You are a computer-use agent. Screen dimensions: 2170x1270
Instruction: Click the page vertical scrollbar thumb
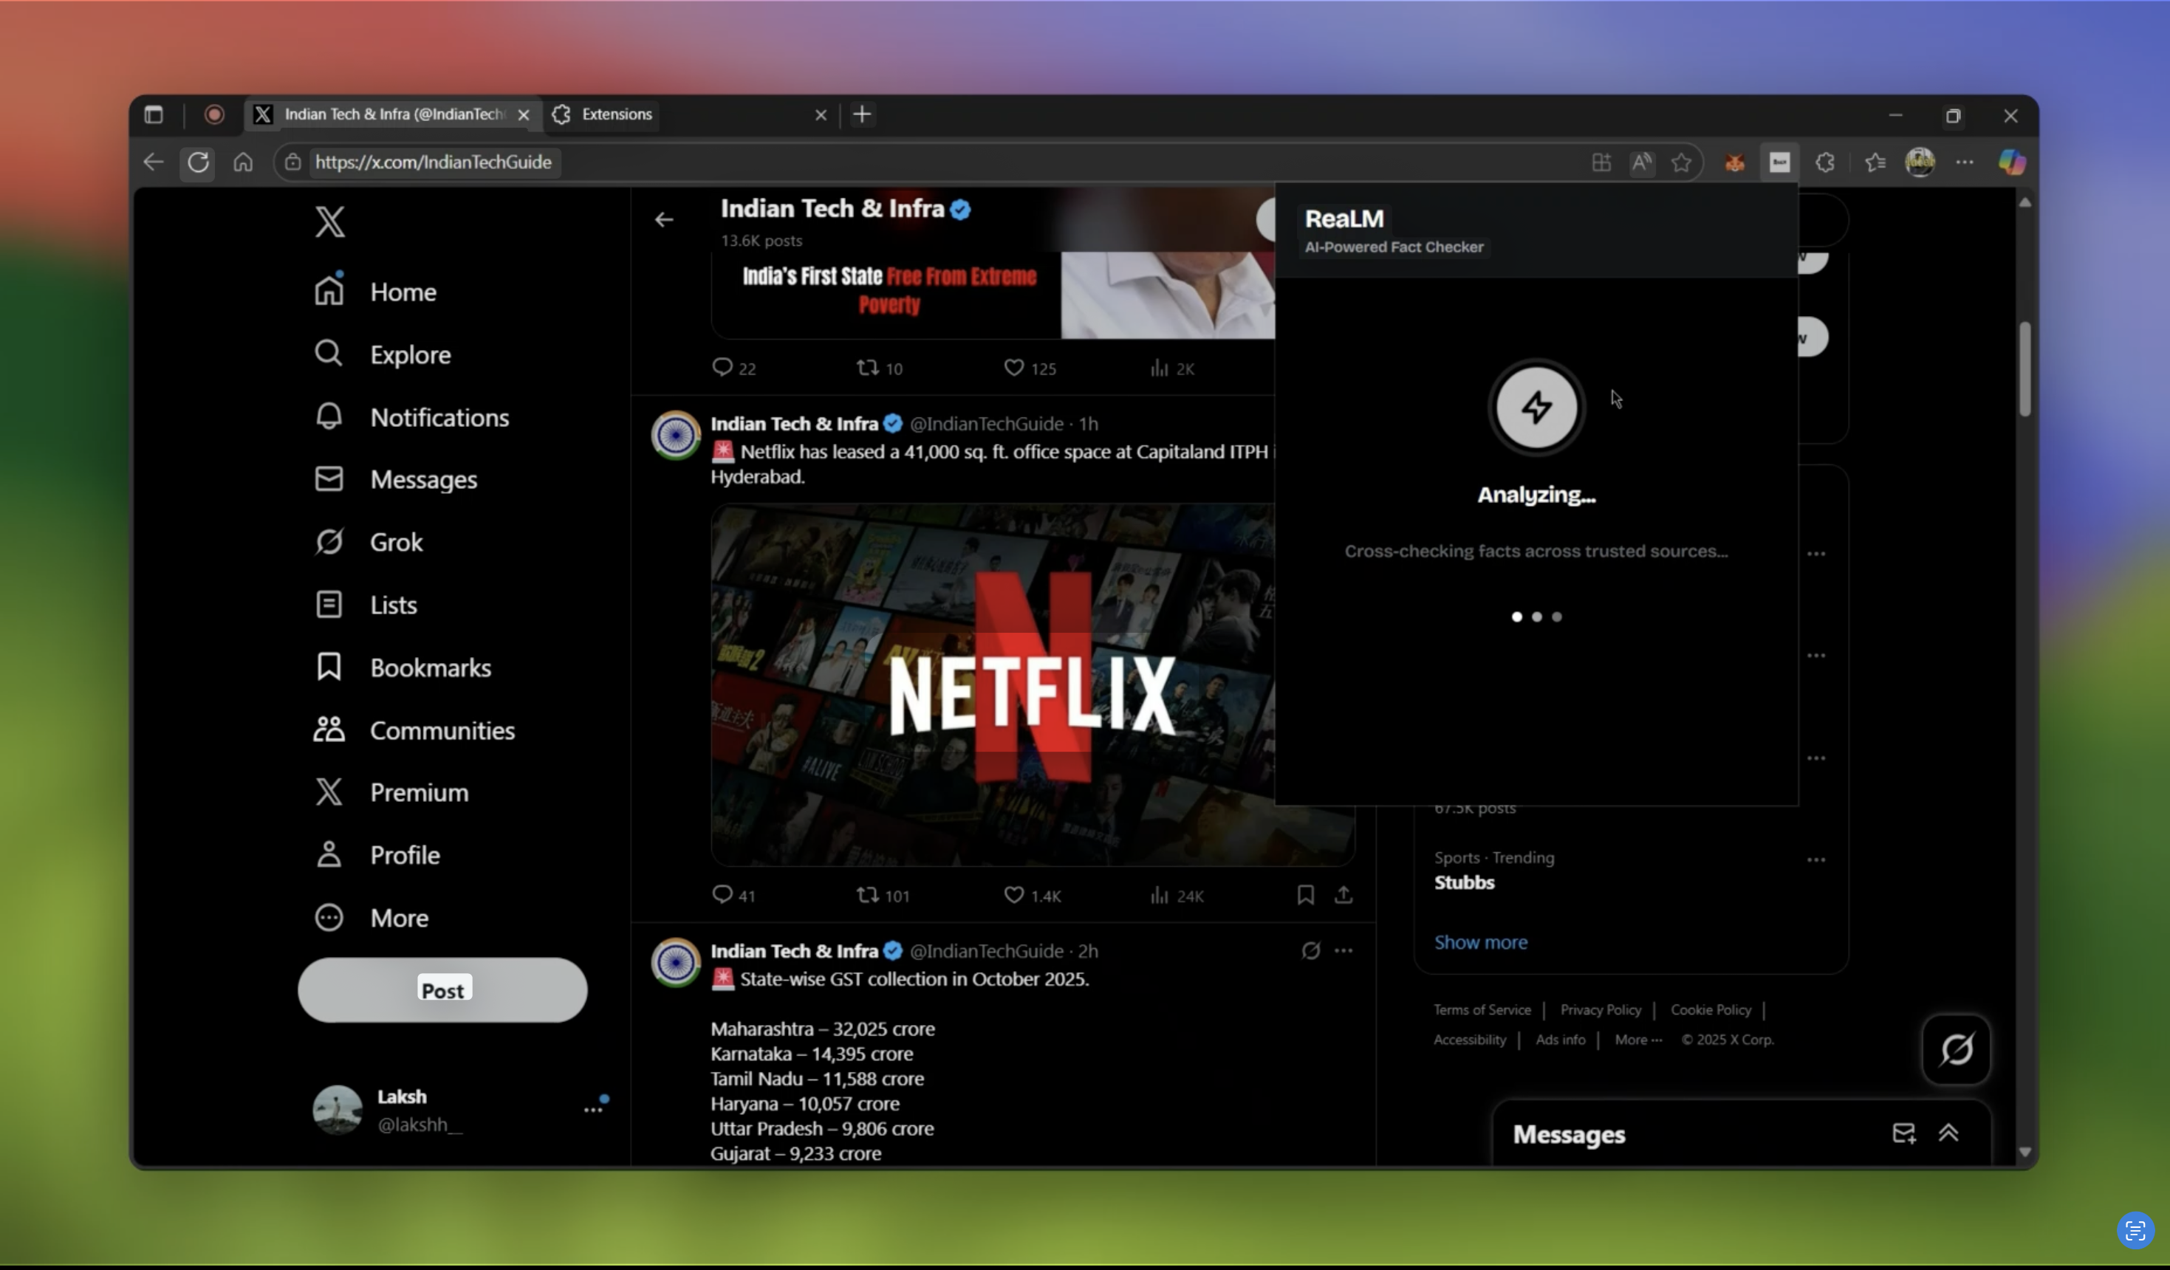2024,368
